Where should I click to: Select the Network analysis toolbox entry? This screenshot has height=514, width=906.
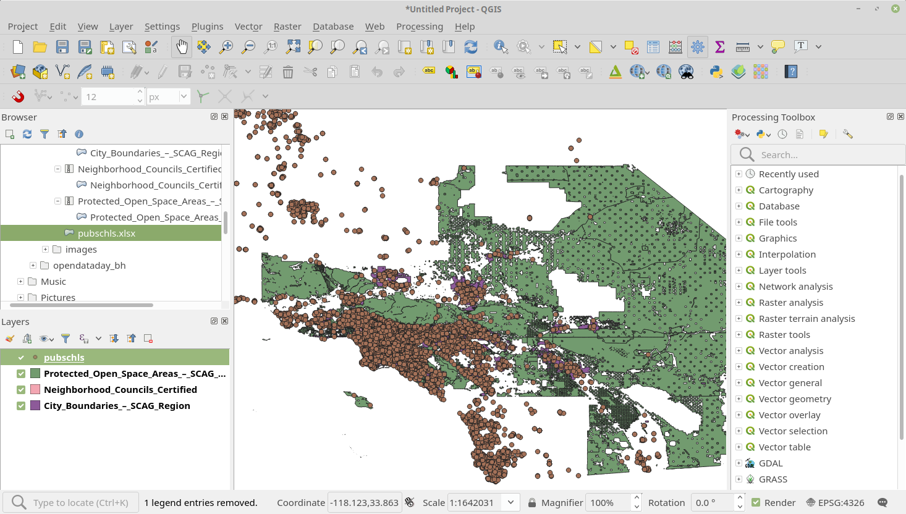(x=795, y=287)
